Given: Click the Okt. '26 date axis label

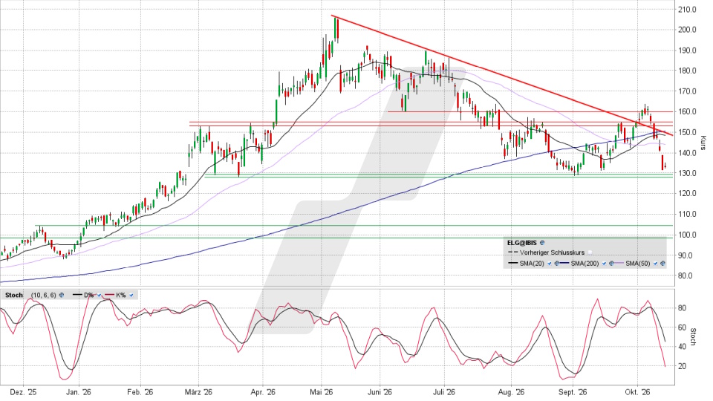Looking at the screenshot, I should pos(637,392).
